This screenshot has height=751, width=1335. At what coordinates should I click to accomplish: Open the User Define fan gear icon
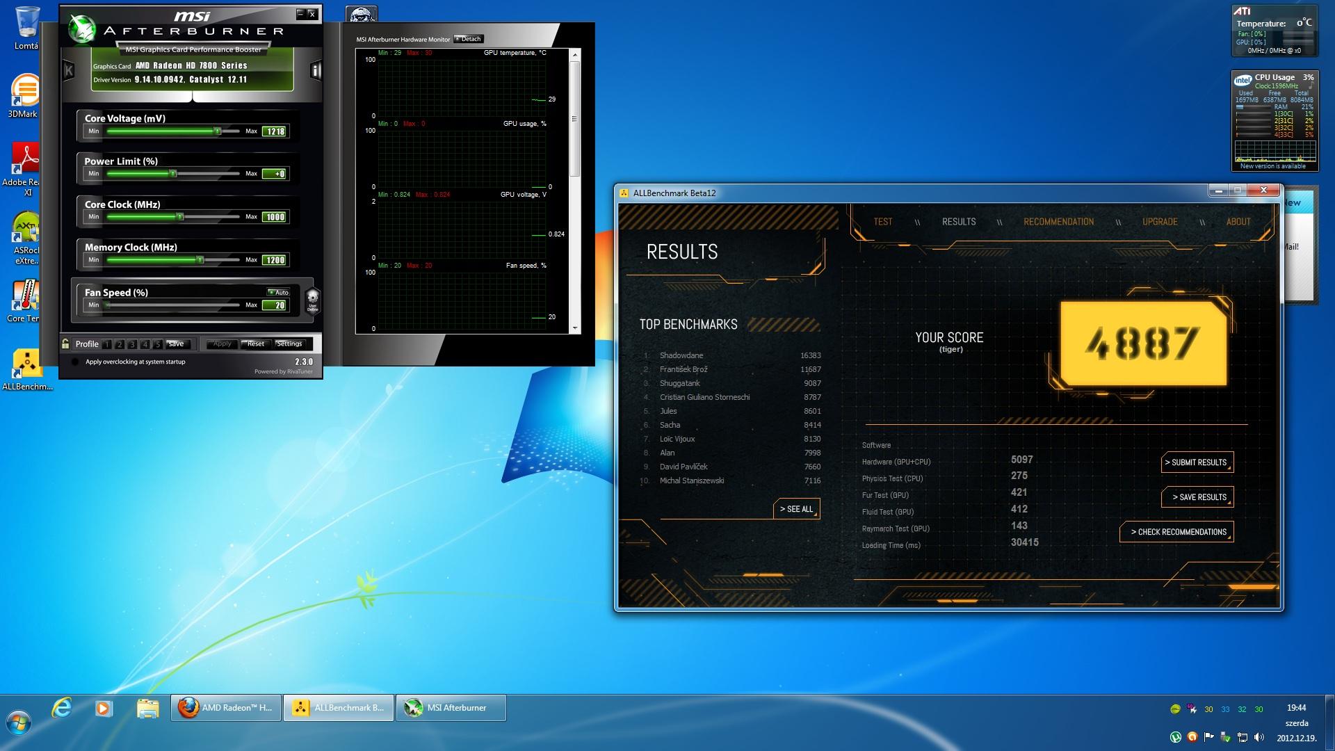coord(313,300)
